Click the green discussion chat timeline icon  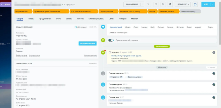point(103,40)
